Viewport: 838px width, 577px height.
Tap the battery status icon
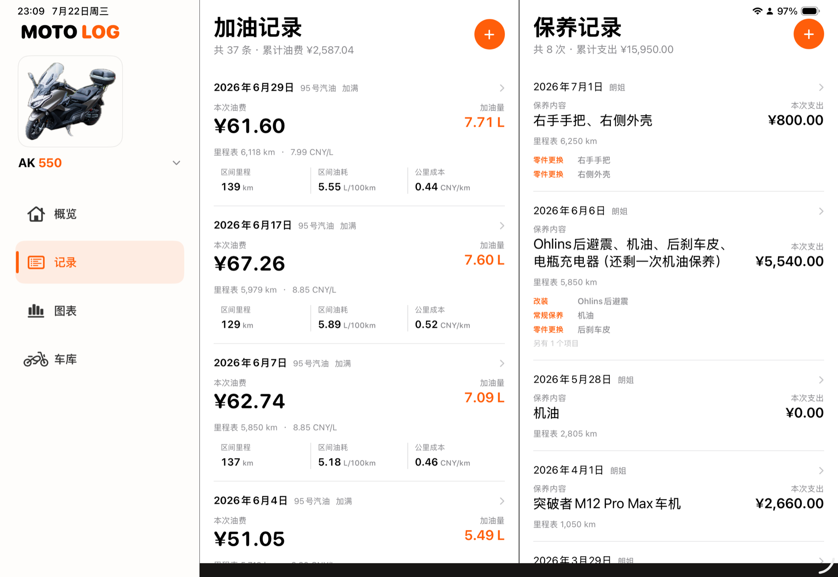[x=810, y=11]
